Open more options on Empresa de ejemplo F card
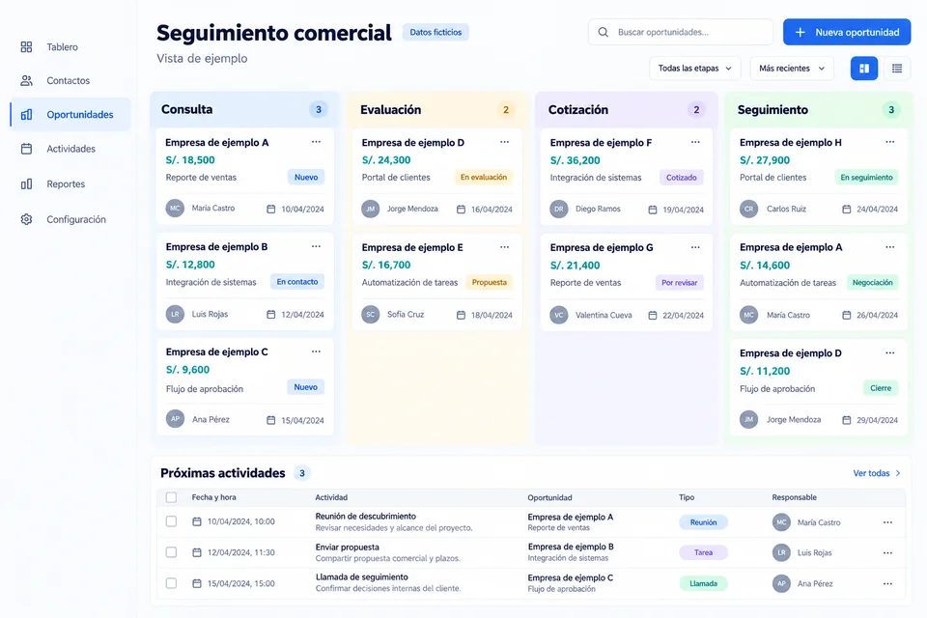 pyautogui.click(x=695, y=142)
